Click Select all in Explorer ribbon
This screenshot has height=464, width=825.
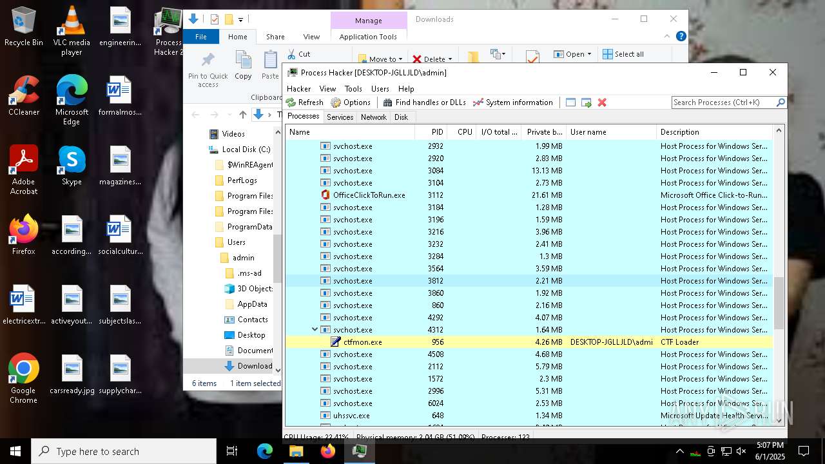[623, 54]
